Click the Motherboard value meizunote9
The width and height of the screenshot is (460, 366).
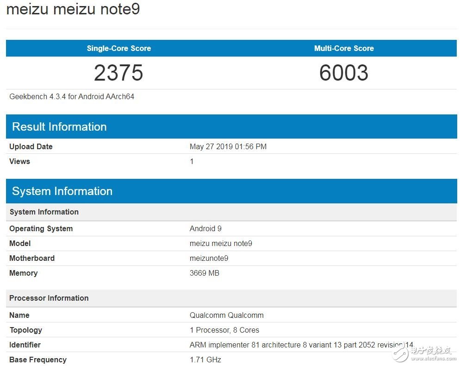point(209,258)
